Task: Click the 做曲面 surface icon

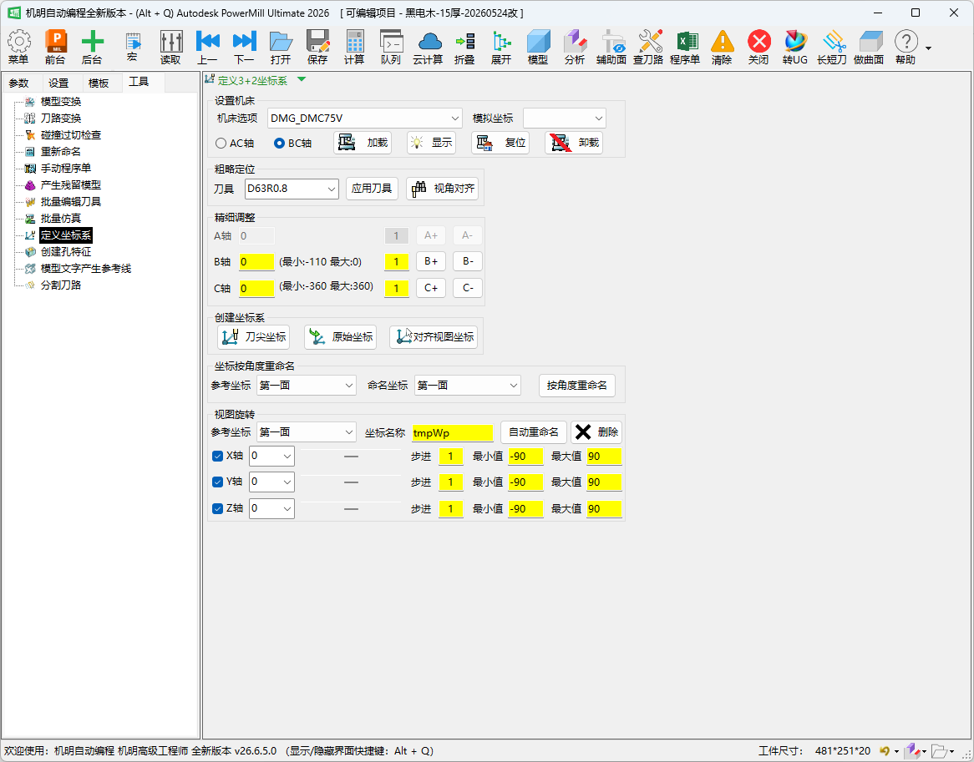Action: (x=869, y=48)
